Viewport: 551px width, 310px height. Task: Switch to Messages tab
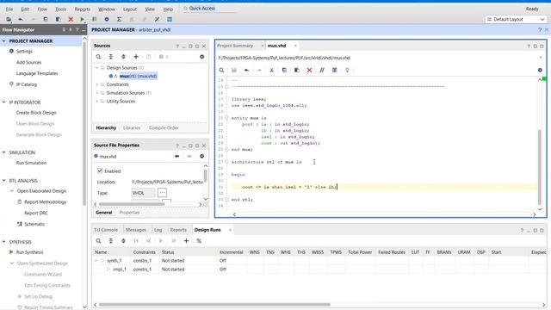[x=136, y=230]
